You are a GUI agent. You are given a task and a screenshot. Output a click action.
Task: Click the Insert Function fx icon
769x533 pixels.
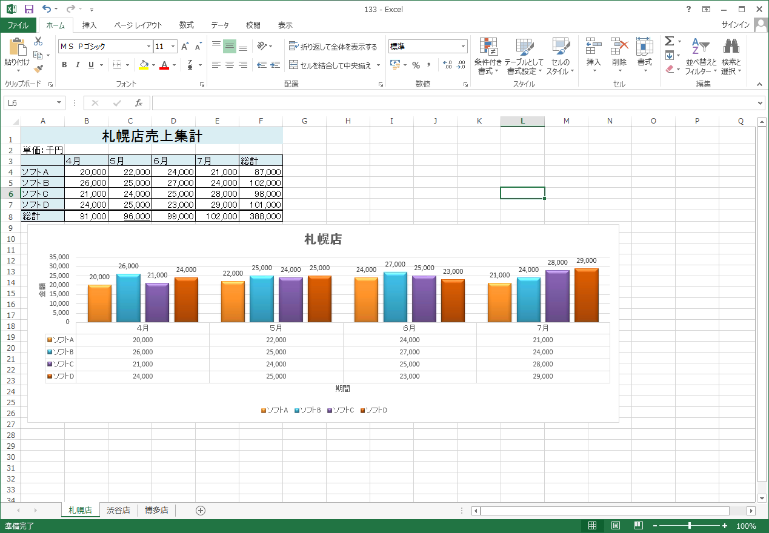pos(139,103)
